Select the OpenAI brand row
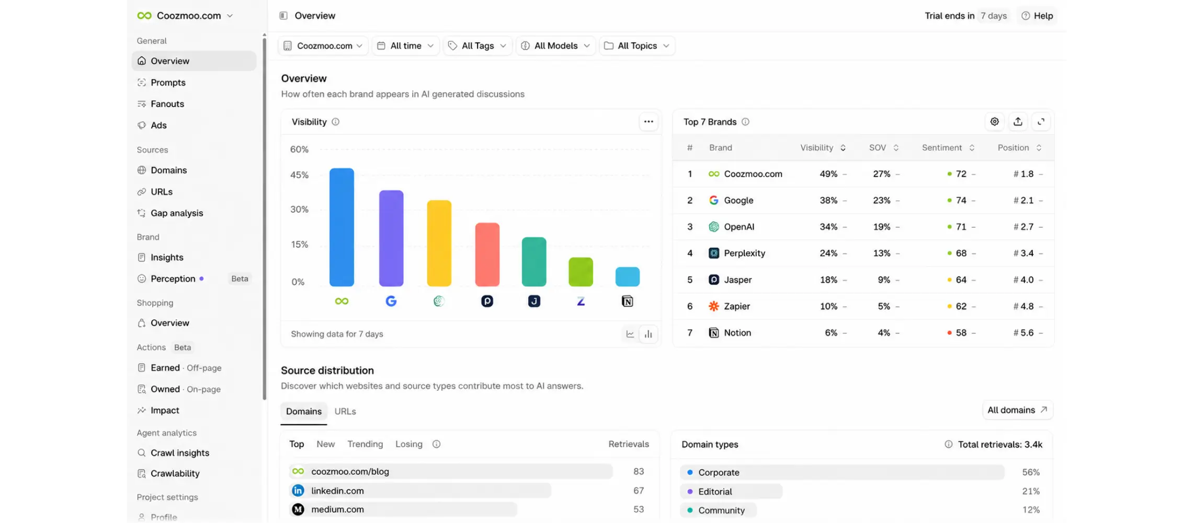The image size is (1194, 523). tap(863, 227)
